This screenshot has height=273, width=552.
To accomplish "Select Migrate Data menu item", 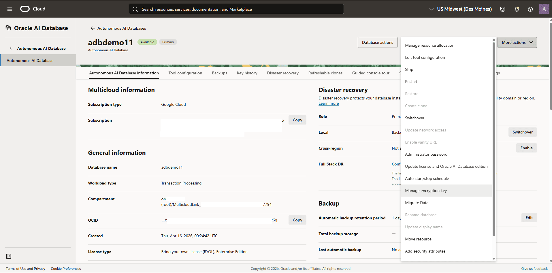I will click(x=446, y=203).
